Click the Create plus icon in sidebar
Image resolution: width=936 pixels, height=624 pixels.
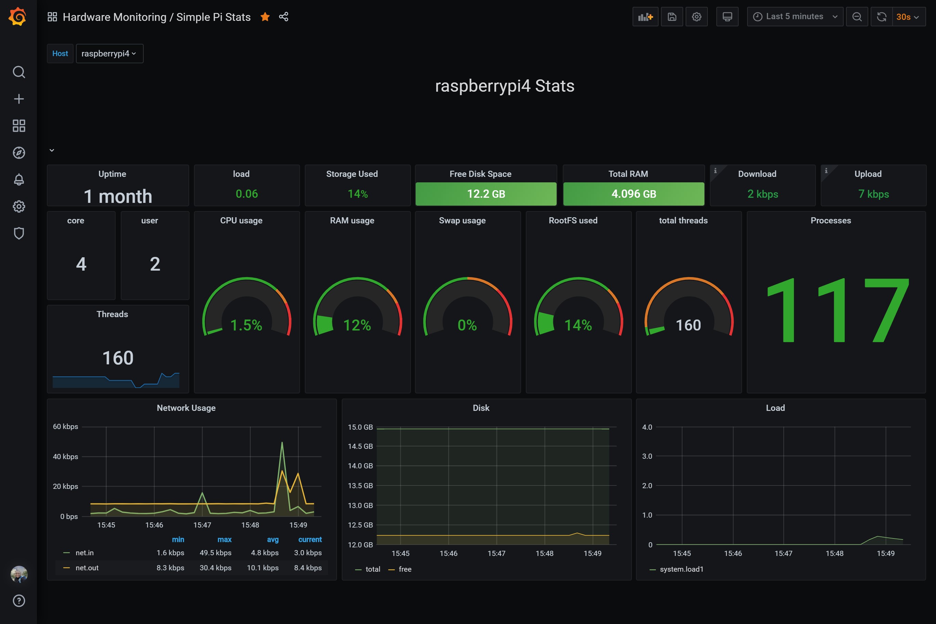[19, 99]
